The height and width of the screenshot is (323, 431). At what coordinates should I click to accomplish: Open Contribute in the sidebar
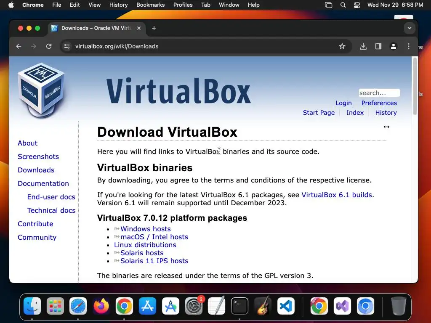(35, 224)
